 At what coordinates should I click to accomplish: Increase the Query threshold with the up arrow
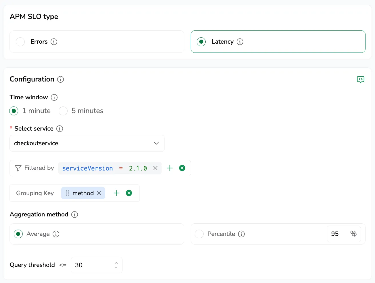pyautogui.click(x=116, y=263)
